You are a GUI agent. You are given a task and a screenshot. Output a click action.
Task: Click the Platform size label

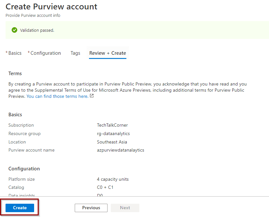22,179
